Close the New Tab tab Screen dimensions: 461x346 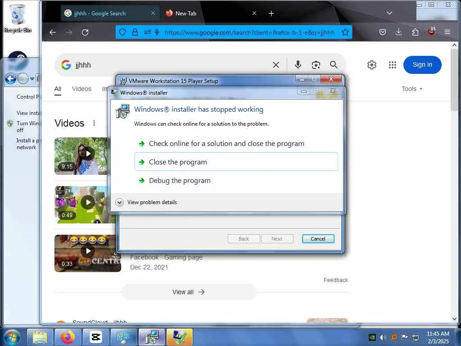(254, 13)
